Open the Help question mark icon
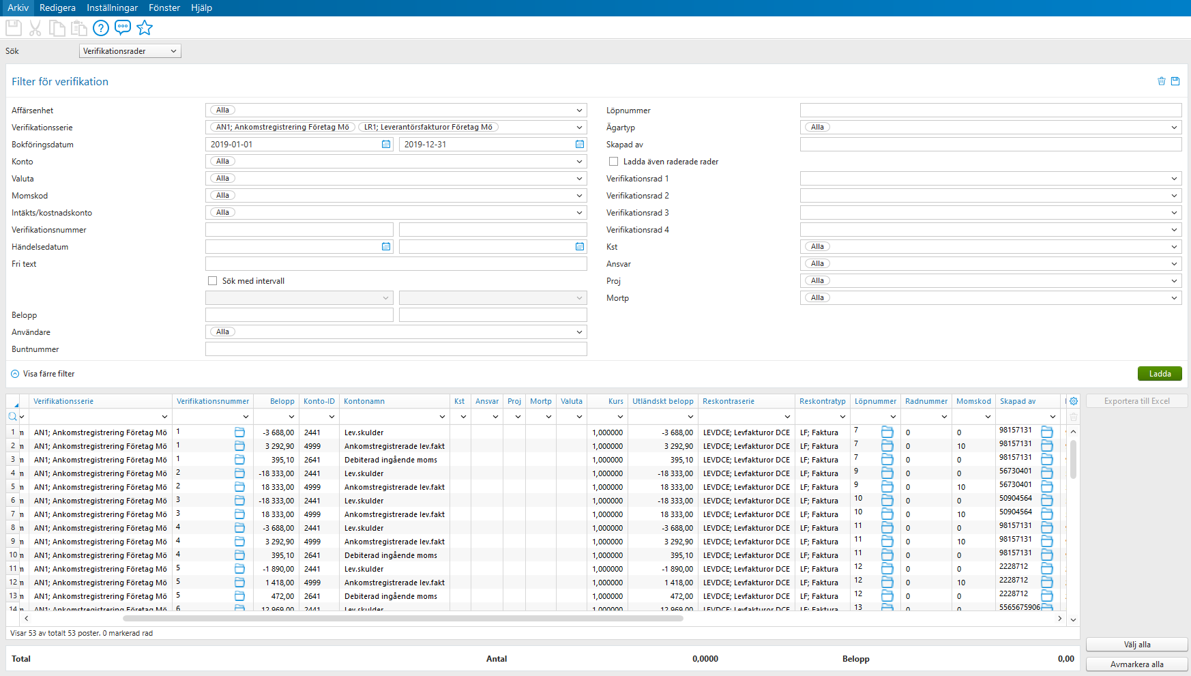This screenshot has width=1191, height=676. [100, 28]
